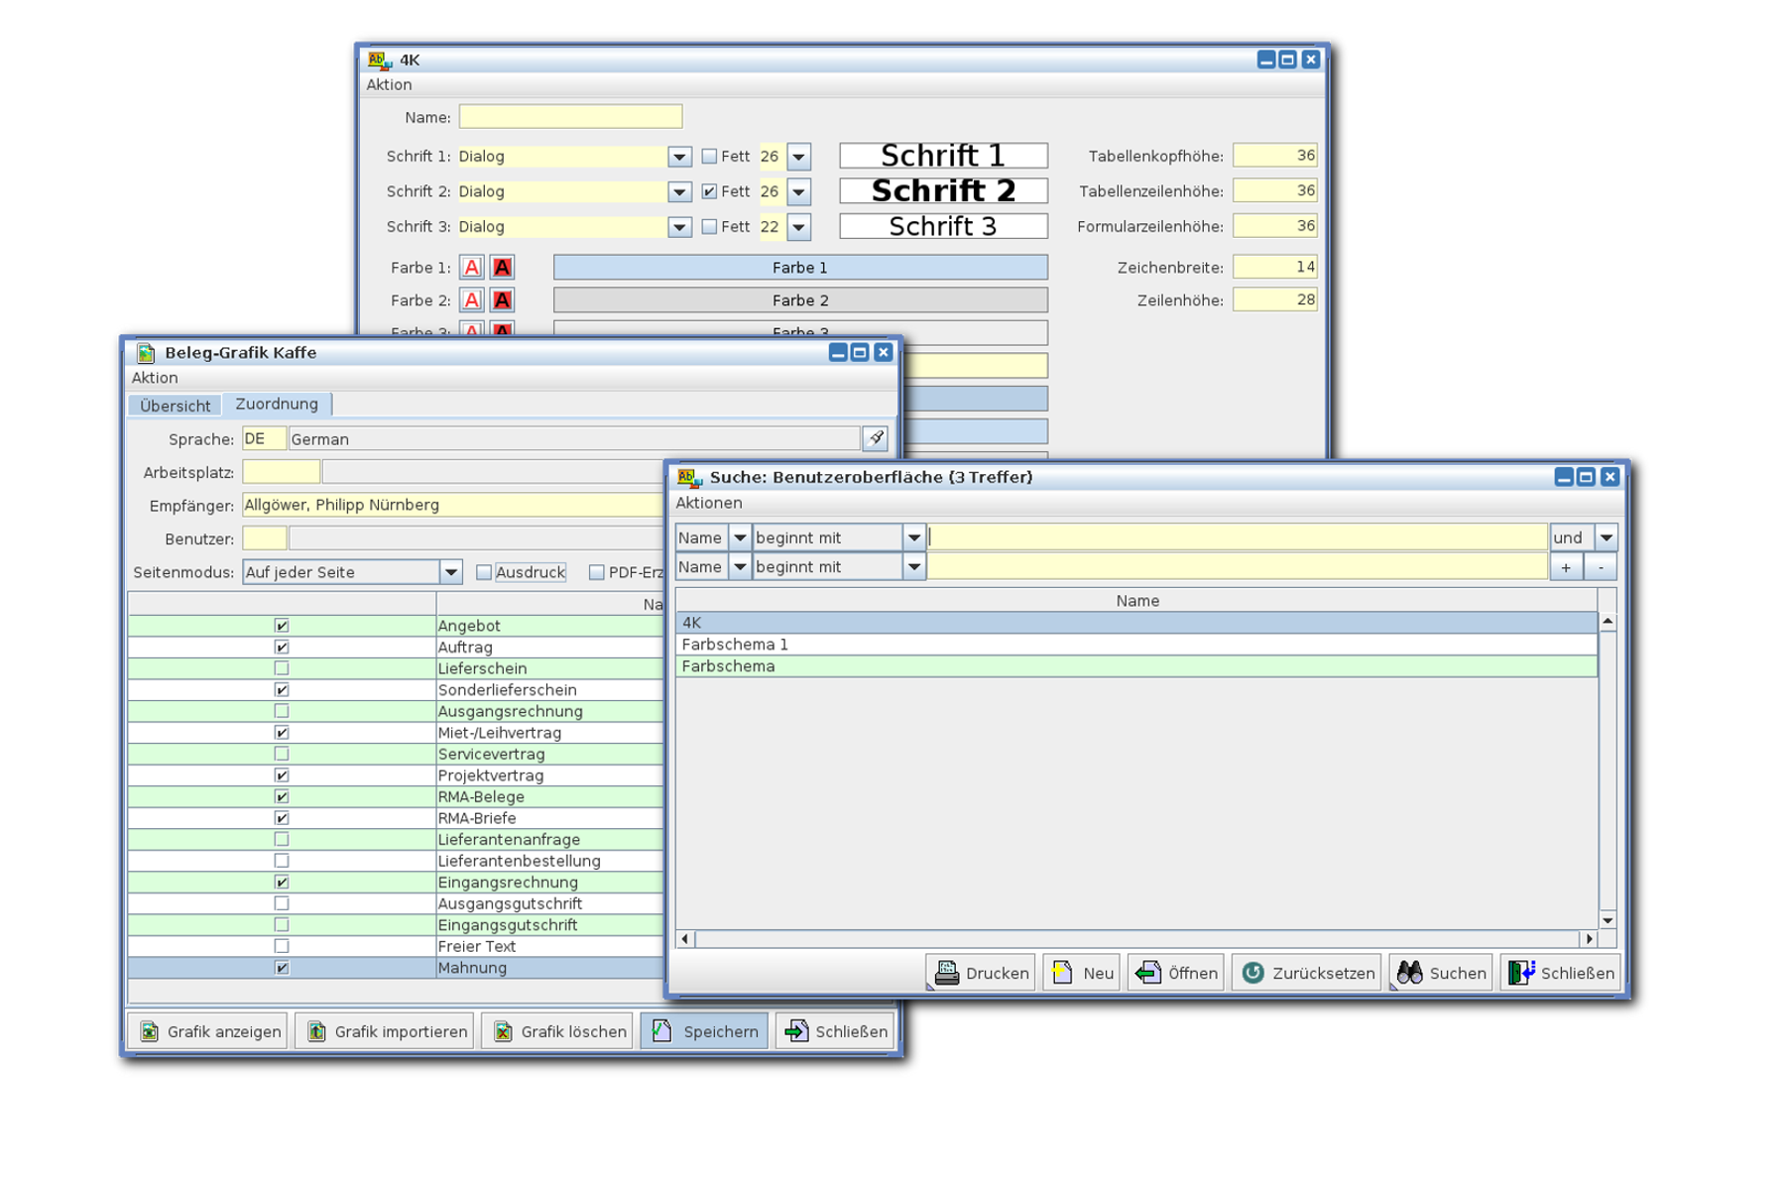Click Grafik anzeigen icon button

[x=150, y=1031]
